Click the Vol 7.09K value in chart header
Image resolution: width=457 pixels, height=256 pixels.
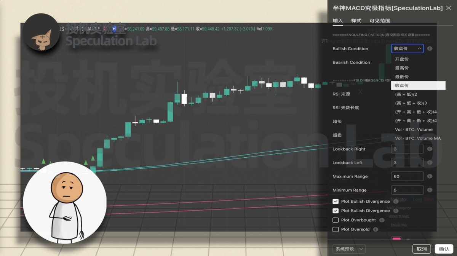[265, 29]
